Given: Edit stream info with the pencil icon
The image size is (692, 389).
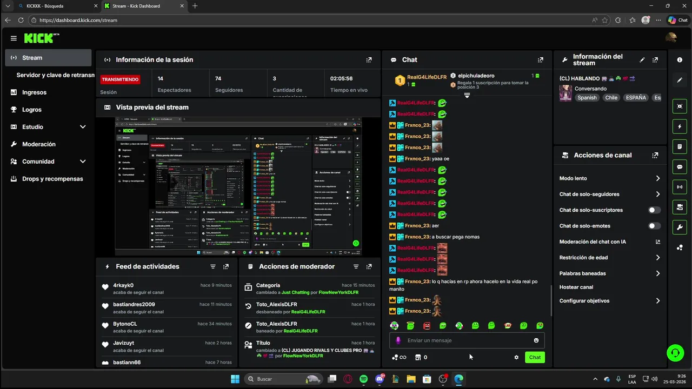Looking at the screenshot, I should tap(642, 60).
